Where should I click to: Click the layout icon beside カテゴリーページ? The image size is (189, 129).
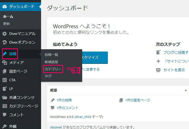[5, 106]
